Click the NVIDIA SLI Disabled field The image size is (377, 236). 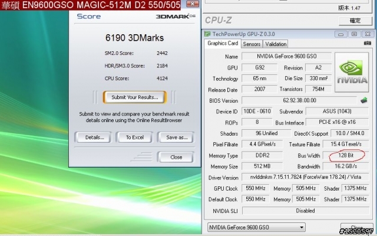click(305, 211)
